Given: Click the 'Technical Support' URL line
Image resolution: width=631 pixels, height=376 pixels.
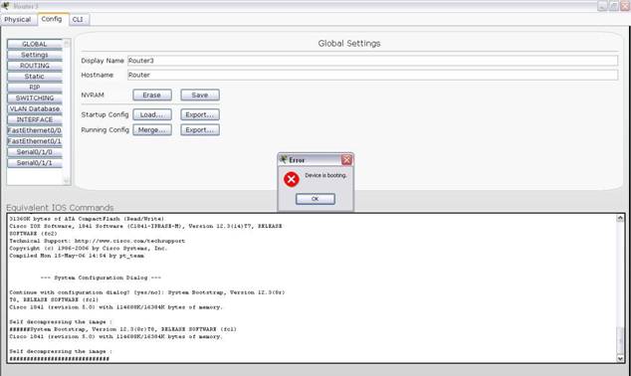Looking at the screenshot, I should coord(98,241).
